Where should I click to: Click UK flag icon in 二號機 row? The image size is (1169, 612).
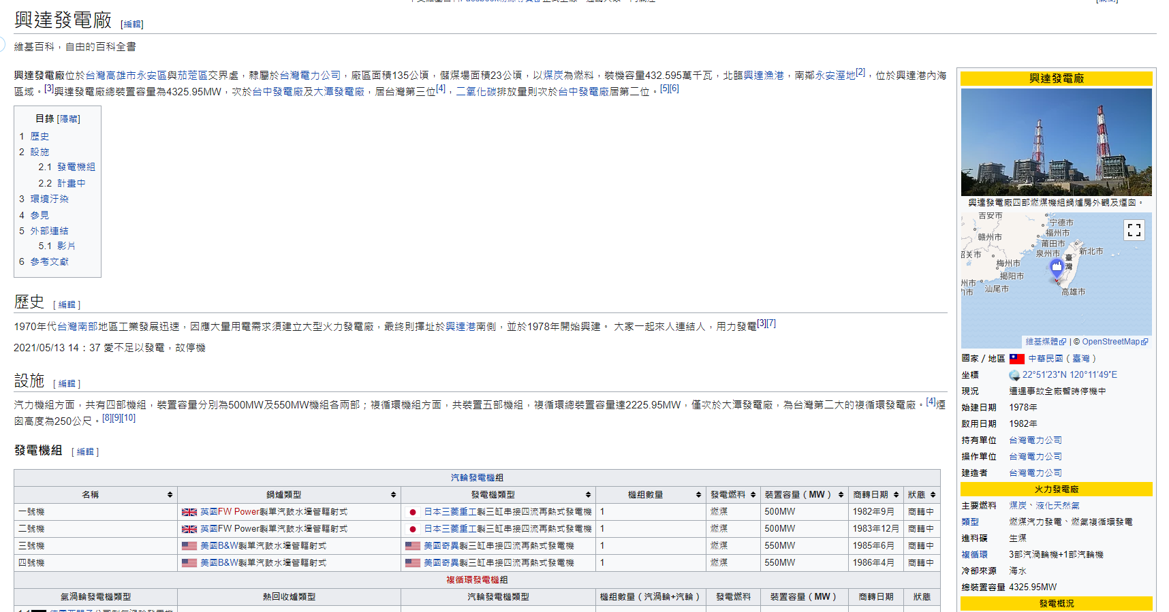click(189, 529)
